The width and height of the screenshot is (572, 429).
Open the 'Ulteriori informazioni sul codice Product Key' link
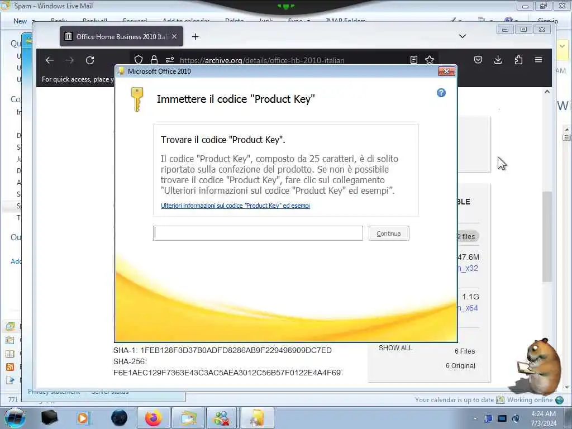tap(235, 206)
